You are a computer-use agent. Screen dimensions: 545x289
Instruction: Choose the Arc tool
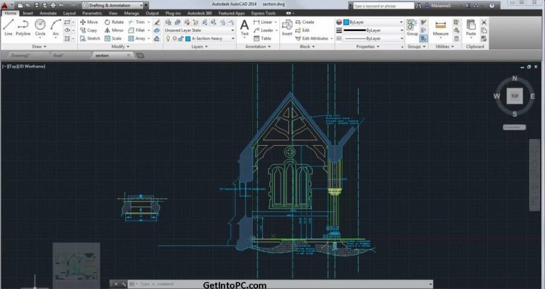56,27
